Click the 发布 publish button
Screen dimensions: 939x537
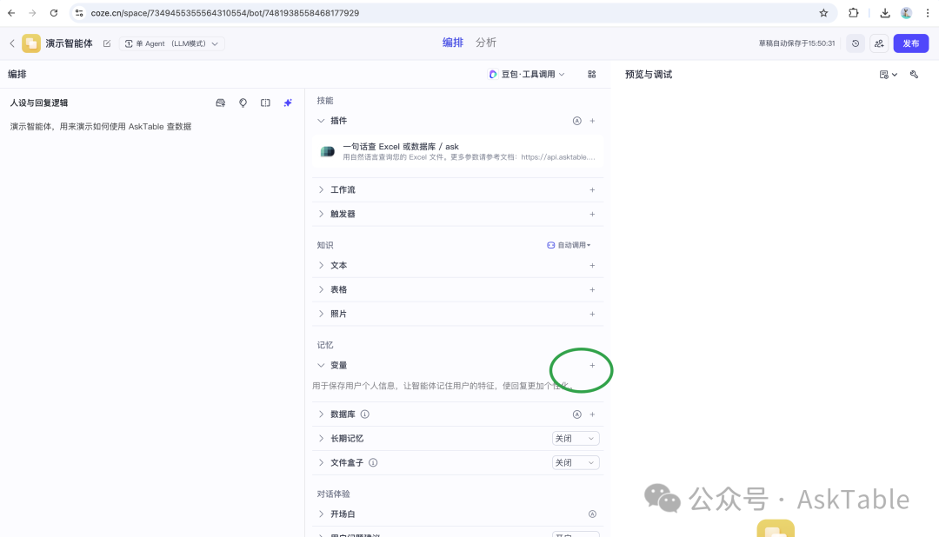911,43
